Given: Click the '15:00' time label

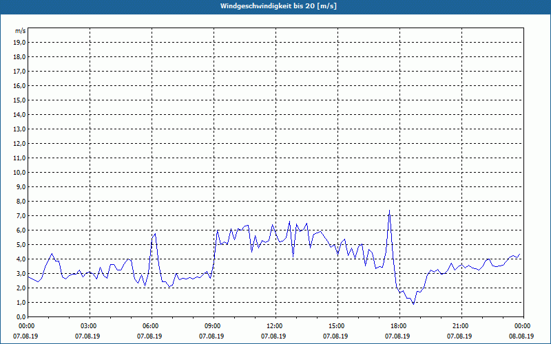Looking at the screenshot, I should 337,325.
